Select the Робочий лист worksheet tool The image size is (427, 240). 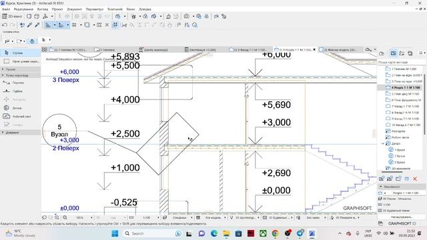pos(21,116)
